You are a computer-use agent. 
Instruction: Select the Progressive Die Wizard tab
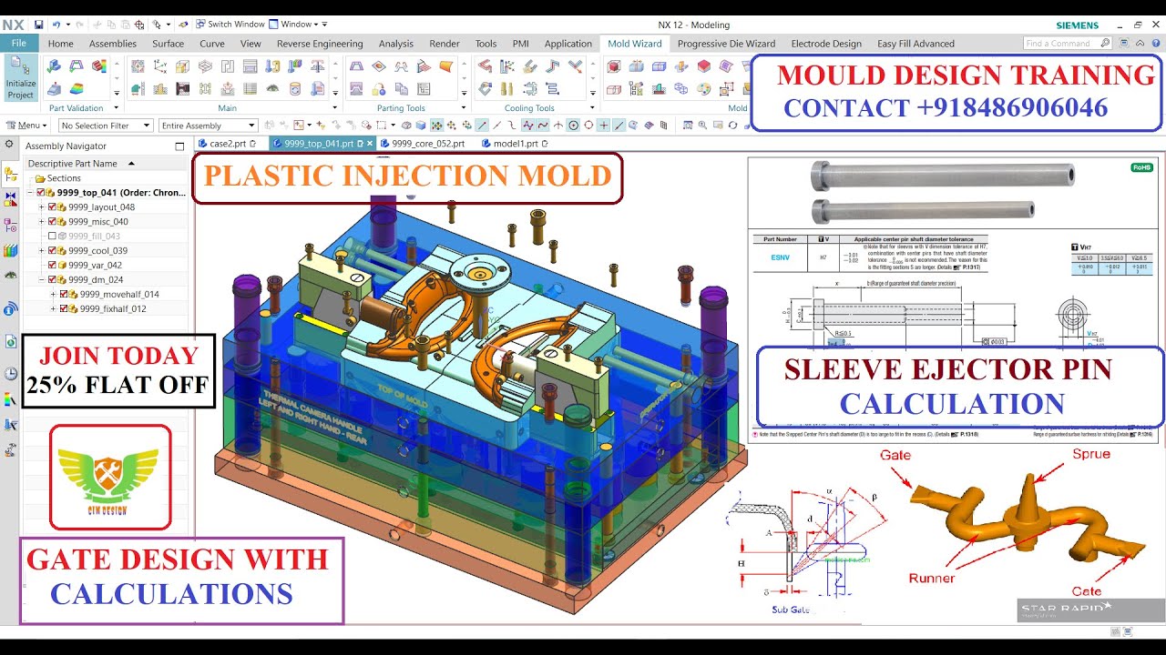pos(726,44)
